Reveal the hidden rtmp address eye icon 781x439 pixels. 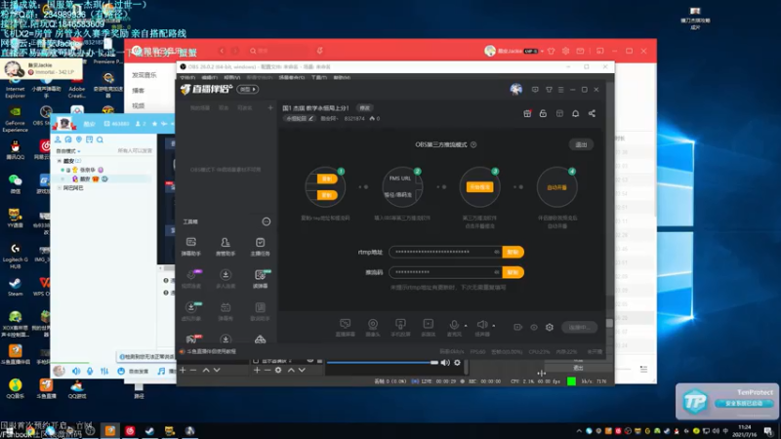[497, 252]
